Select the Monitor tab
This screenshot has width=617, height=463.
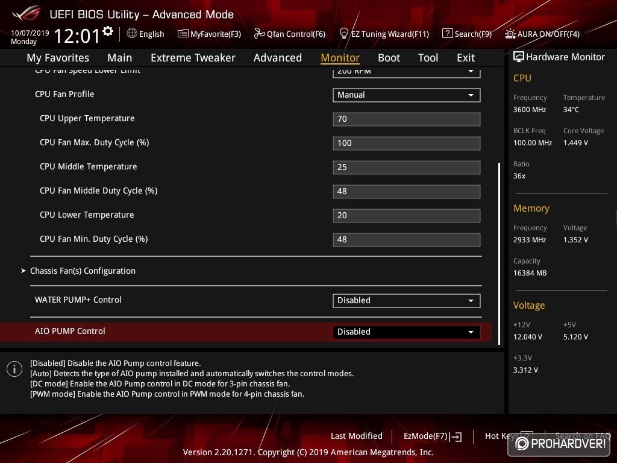point(340,58)
